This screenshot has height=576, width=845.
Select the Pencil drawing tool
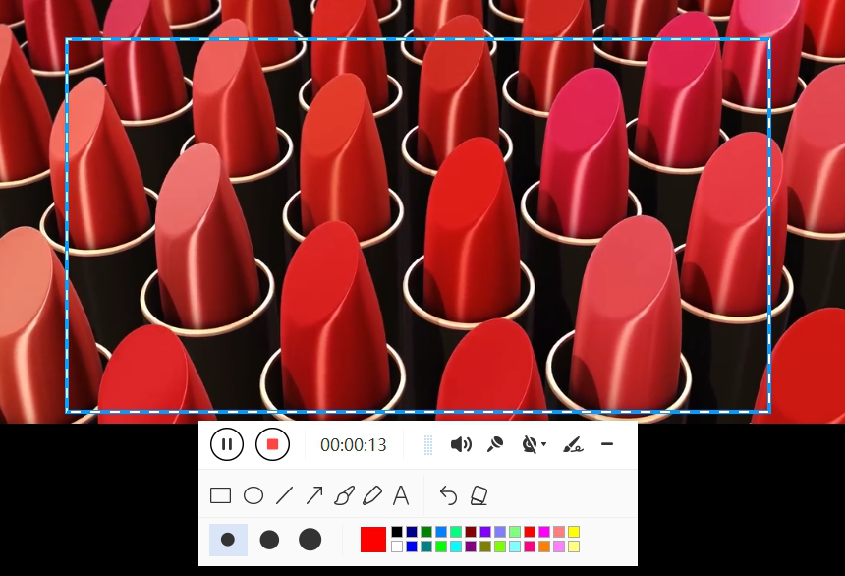click(x=372, y=495)
